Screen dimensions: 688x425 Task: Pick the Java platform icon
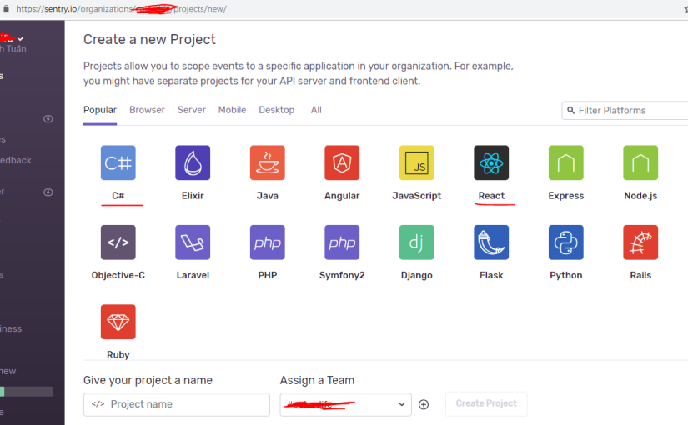(267, 162)
